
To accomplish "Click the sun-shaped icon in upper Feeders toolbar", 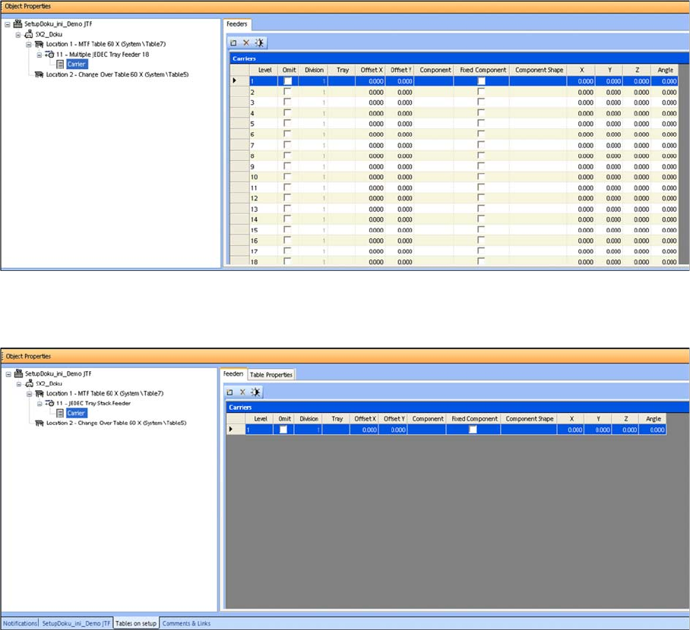I will [259, 43].
